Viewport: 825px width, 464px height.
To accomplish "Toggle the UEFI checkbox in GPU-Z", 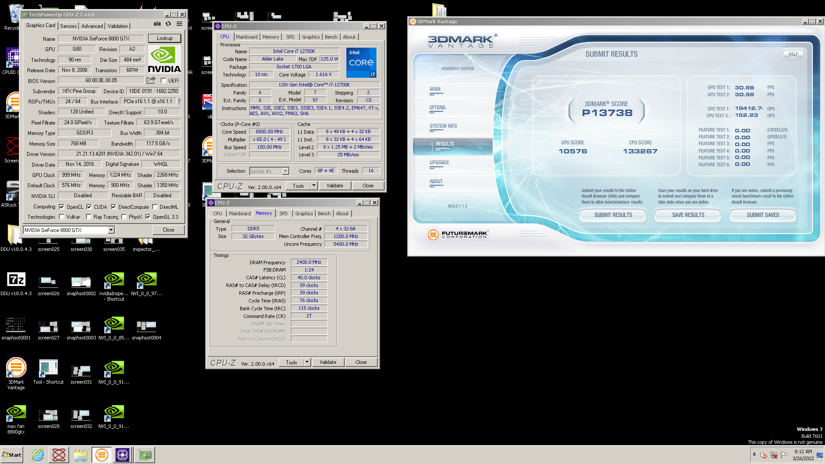I will 163,80.
